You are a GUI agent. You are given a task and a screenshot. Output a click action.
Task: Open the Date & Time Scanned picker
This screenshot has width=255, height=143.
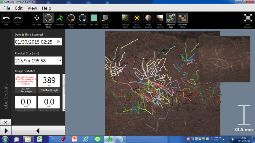click(x=58, y=42)
